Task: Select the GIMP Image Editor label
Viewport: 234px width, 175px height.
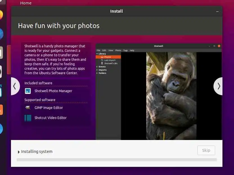Action: pyautogui.click(x=49, y=108)
